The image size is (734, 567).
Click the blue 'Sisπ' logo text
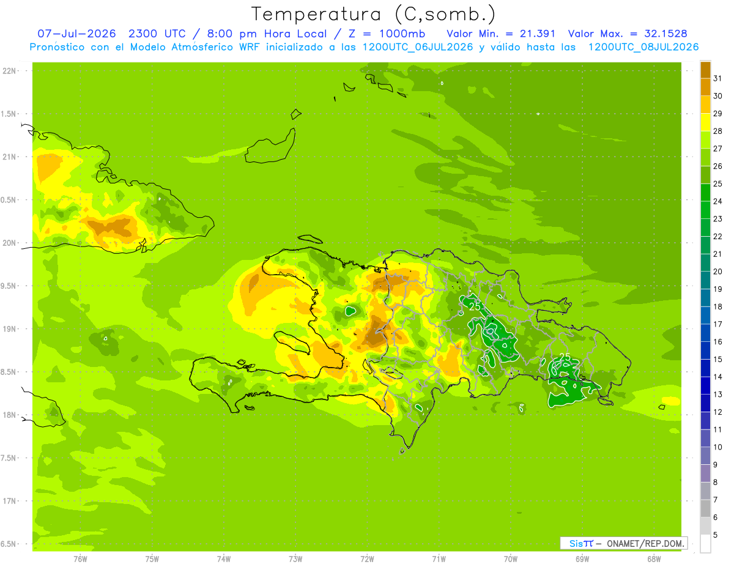[581, 543]
